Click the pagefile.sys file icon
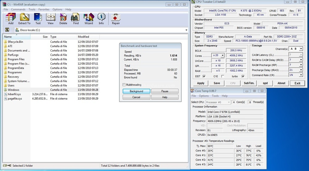 click(x=6, y=99)
